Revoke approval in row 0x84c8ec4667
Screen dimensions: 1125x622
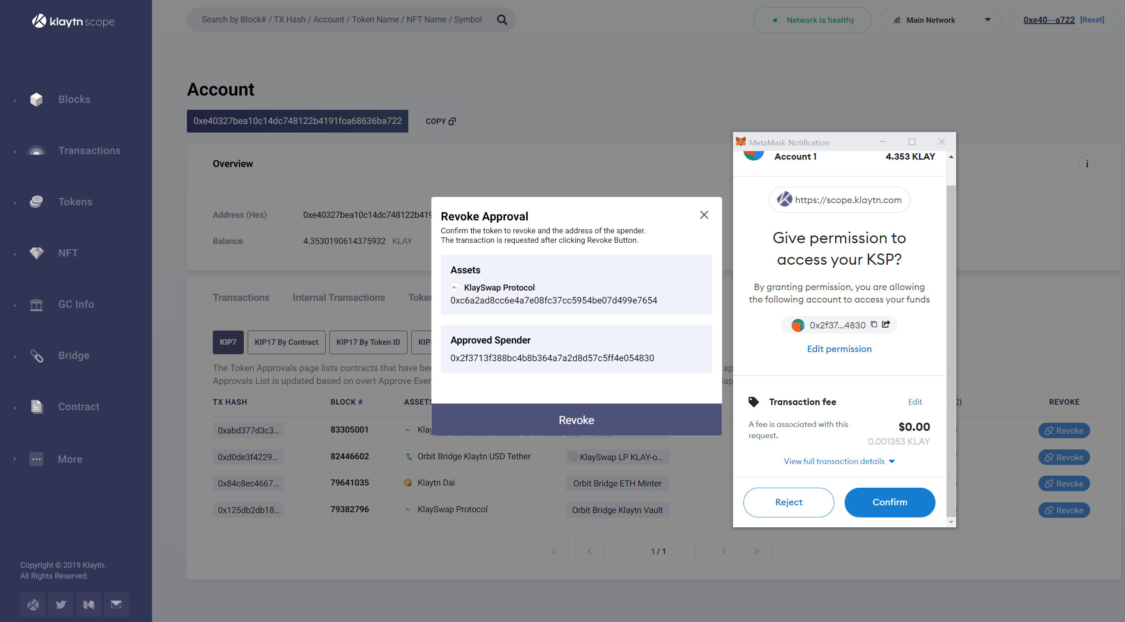click(1064, 484)
